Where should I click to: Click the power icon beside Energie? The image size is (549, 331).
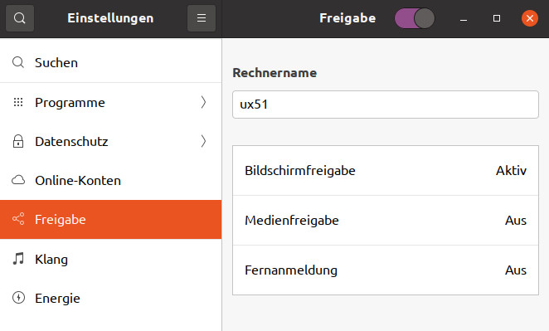pos(18,298)
